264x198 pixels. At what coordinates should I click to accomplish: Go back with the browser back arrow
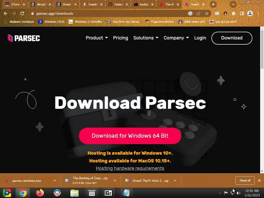click(x=6, y=13)
